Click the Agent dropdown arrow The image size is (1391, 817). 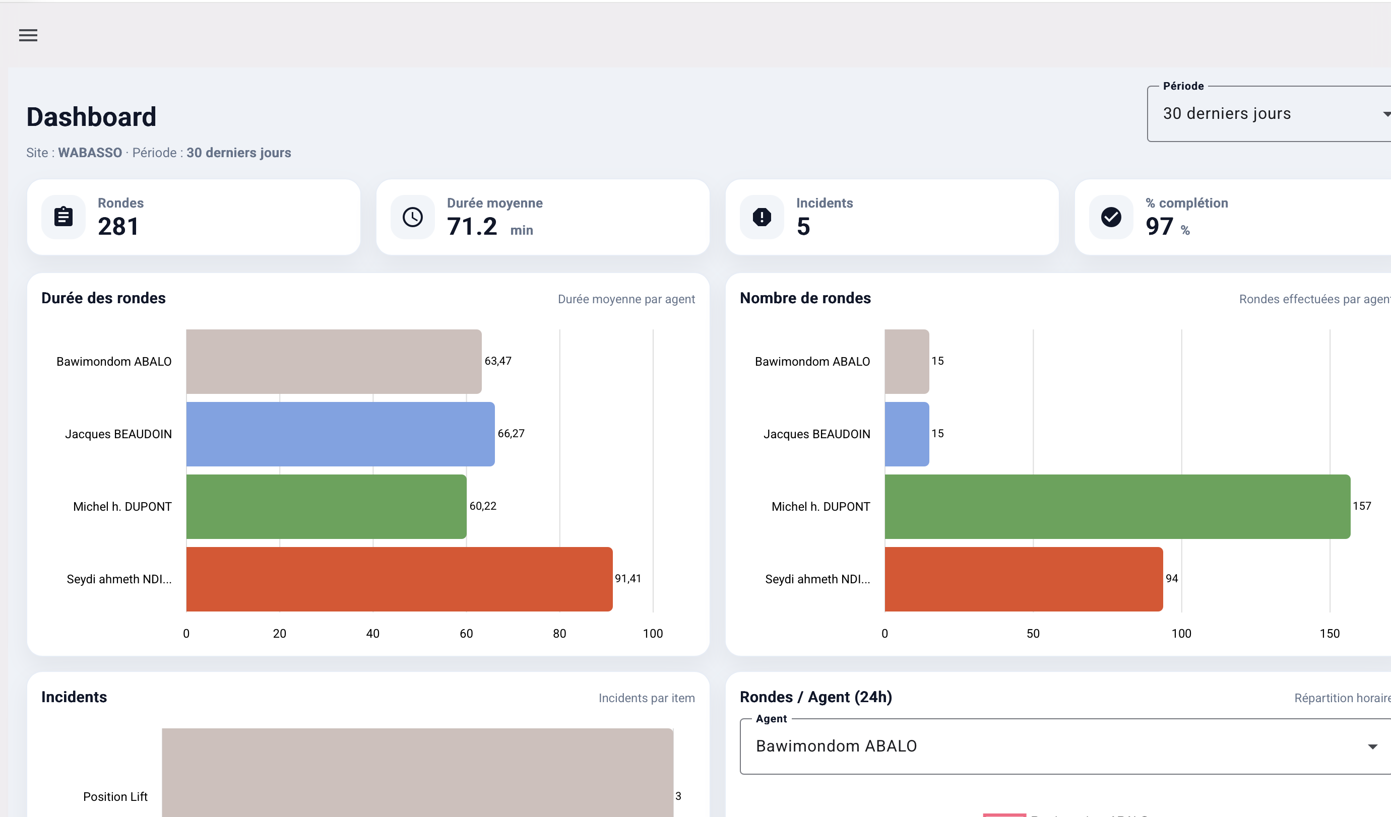1372,746
